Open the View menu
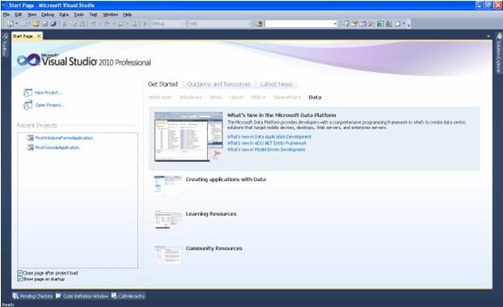The width and height of the screenshot is (503, 307). click(32, 14)
